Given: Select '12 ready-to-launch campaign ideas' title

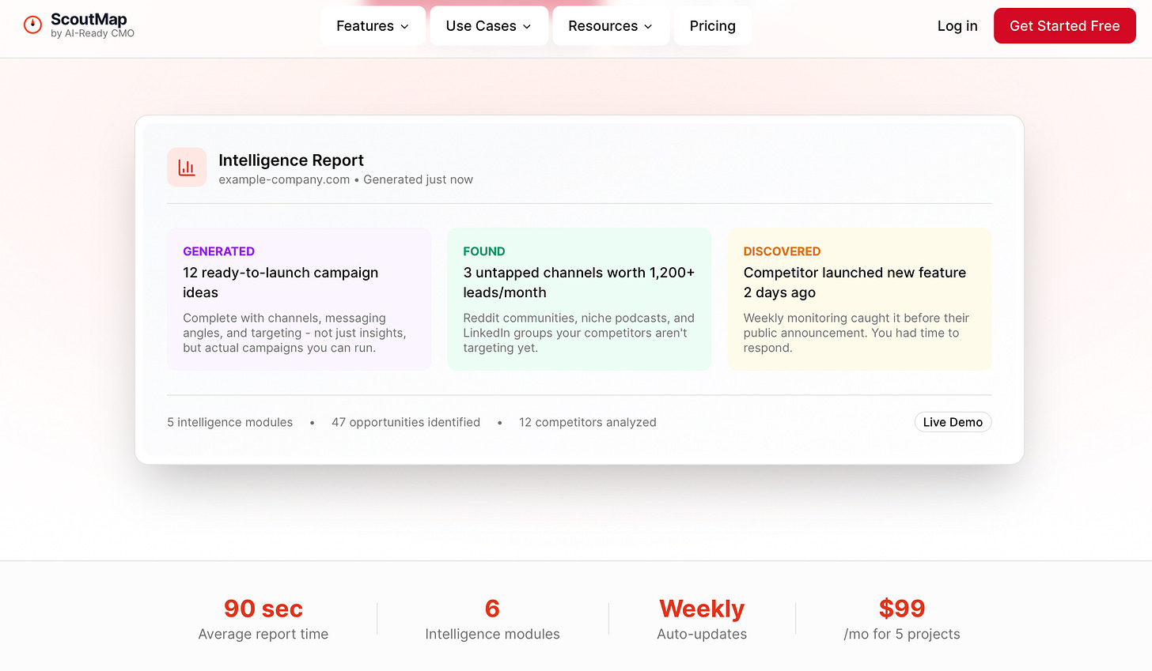Looking at the screenshot, I should click(280, 282).
